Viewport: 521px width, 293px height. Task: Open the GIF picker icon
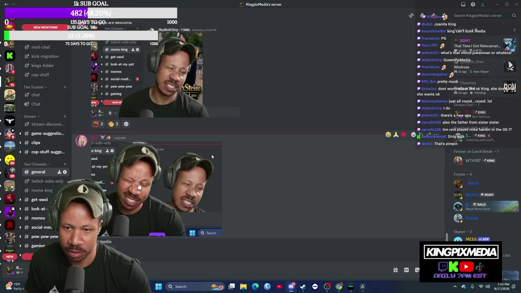[x=406, y=270]
